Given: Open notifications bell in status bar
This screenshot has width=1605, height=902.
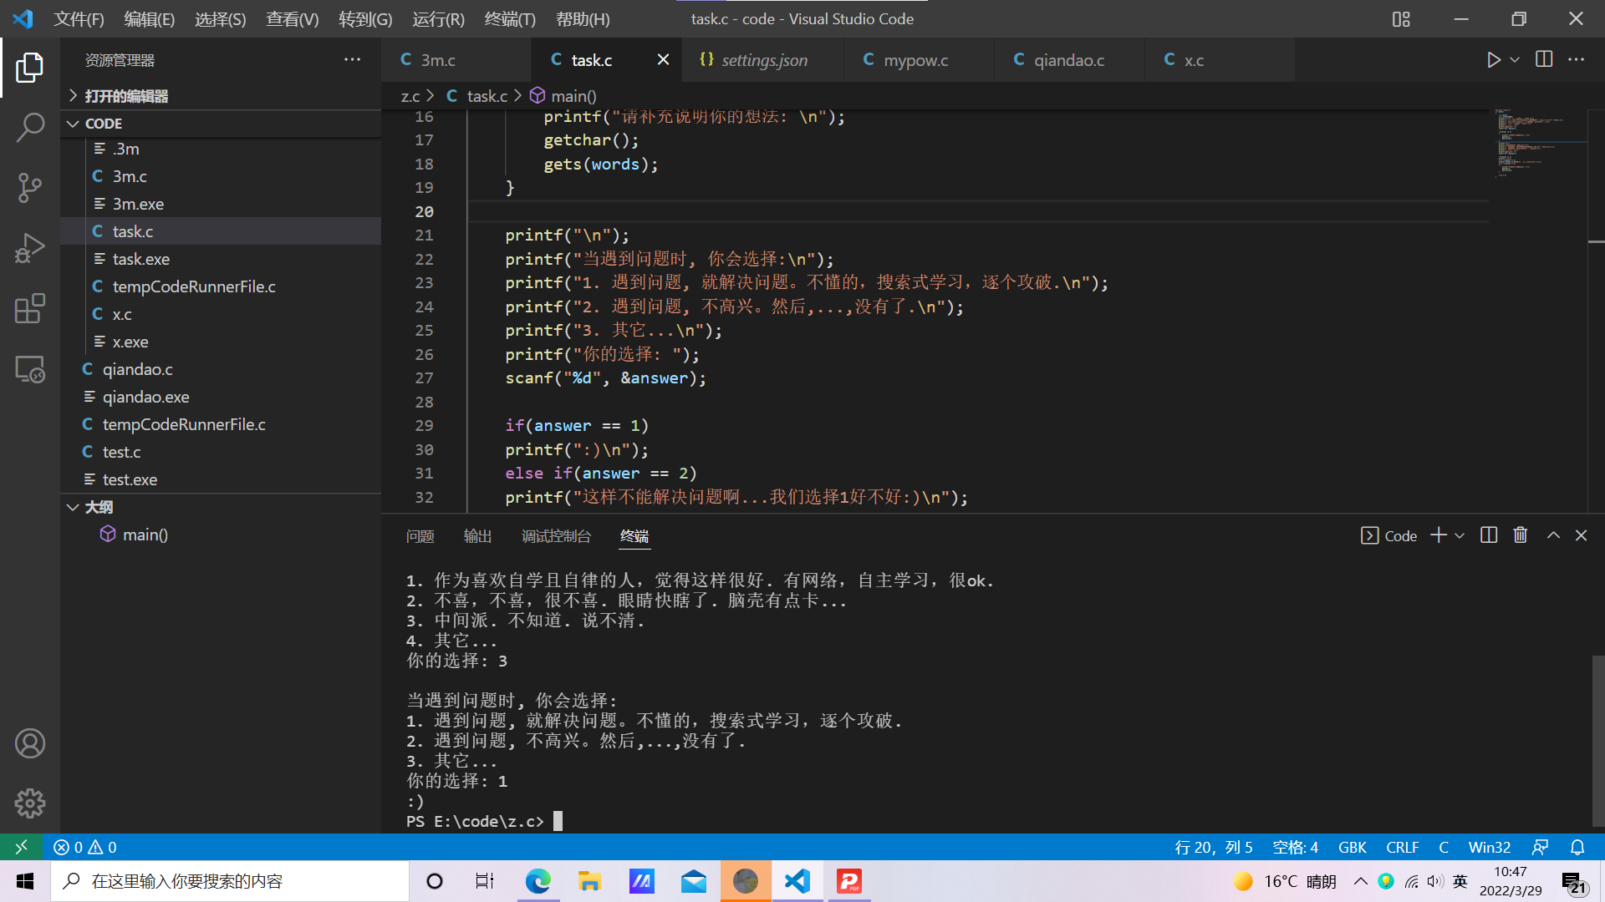Looking at the screenshot, I should [1577, 847].
